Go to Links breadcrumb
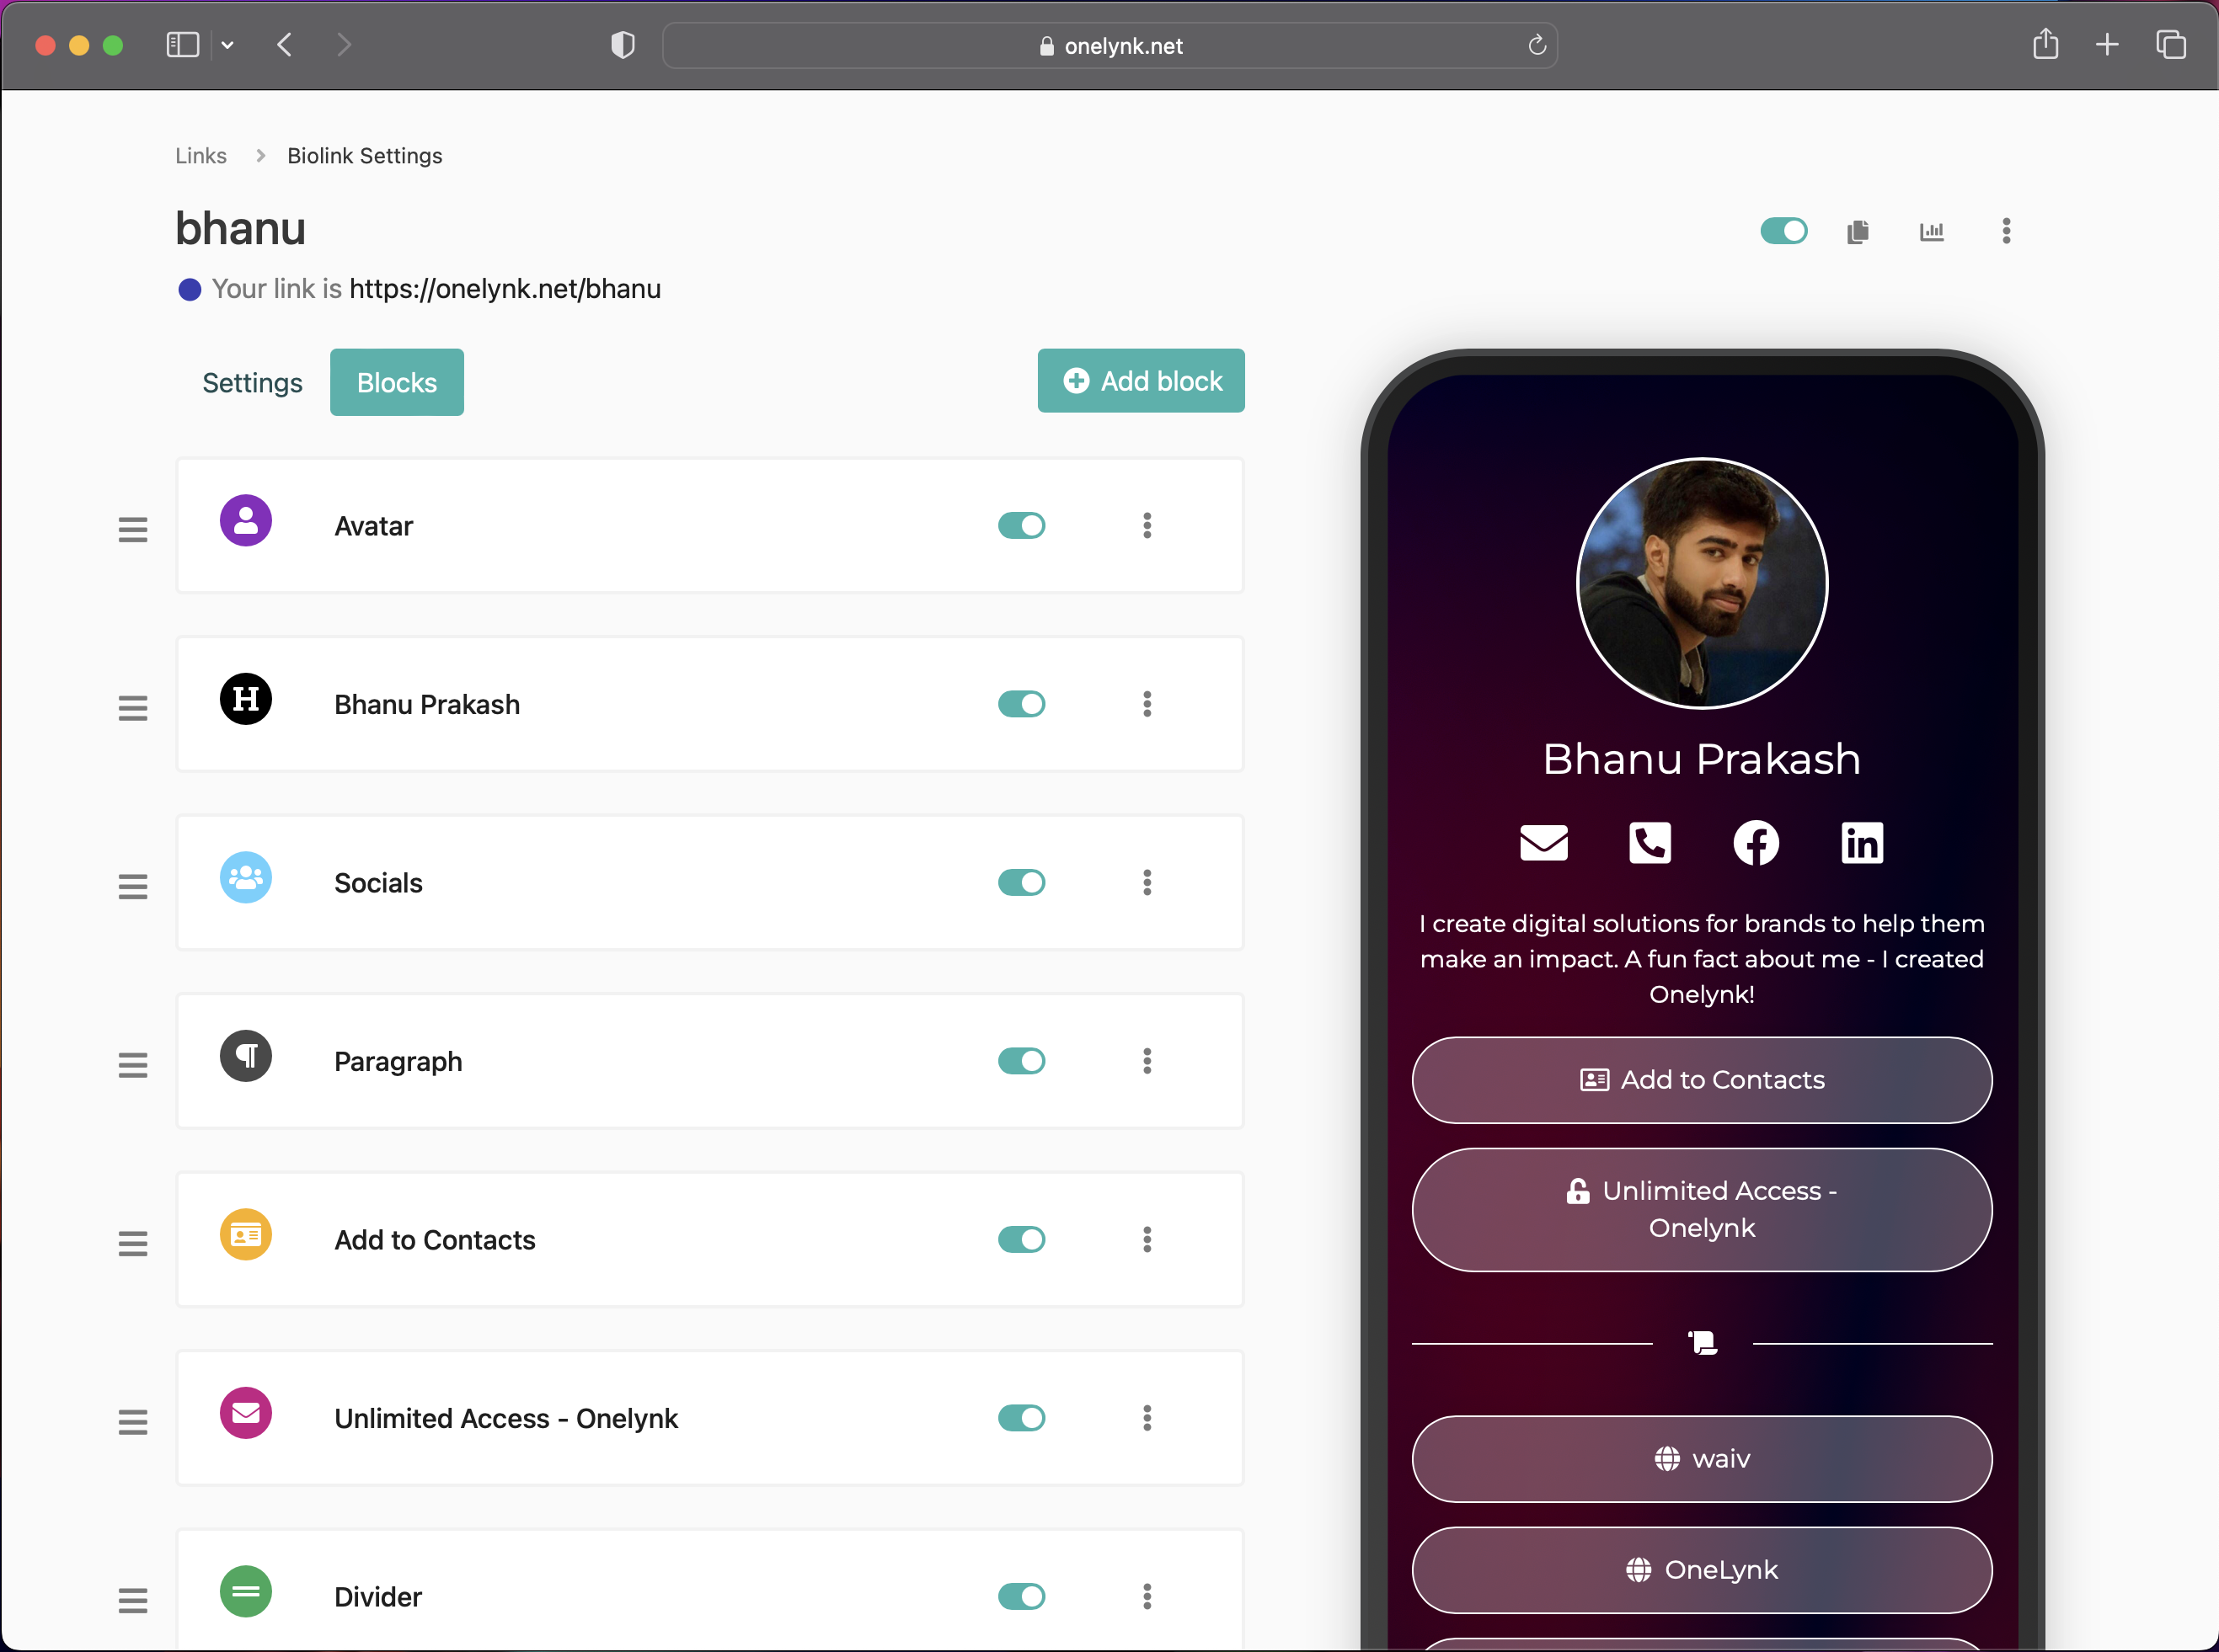This screenshot has height=1652, width=2219. [201, 156]
